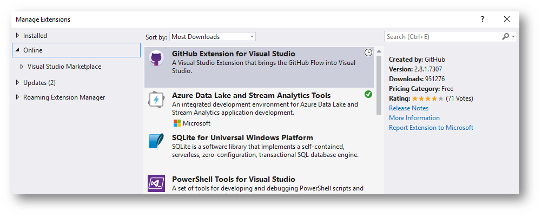
Task: Select the Online tree item
Action: pos(76,50)
